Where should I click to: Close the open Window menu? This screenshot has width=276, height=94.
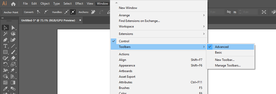tap(103, 4)
